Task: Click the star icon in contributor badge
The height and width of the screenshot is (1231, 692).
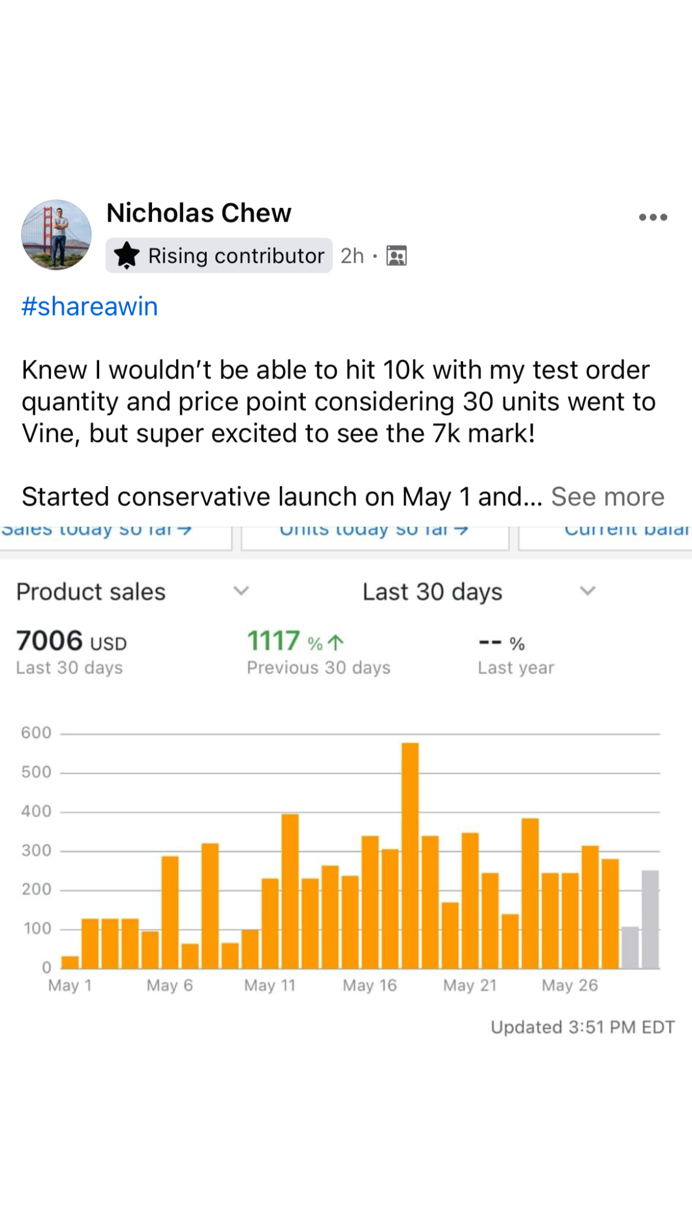Action: click(127, 255)
